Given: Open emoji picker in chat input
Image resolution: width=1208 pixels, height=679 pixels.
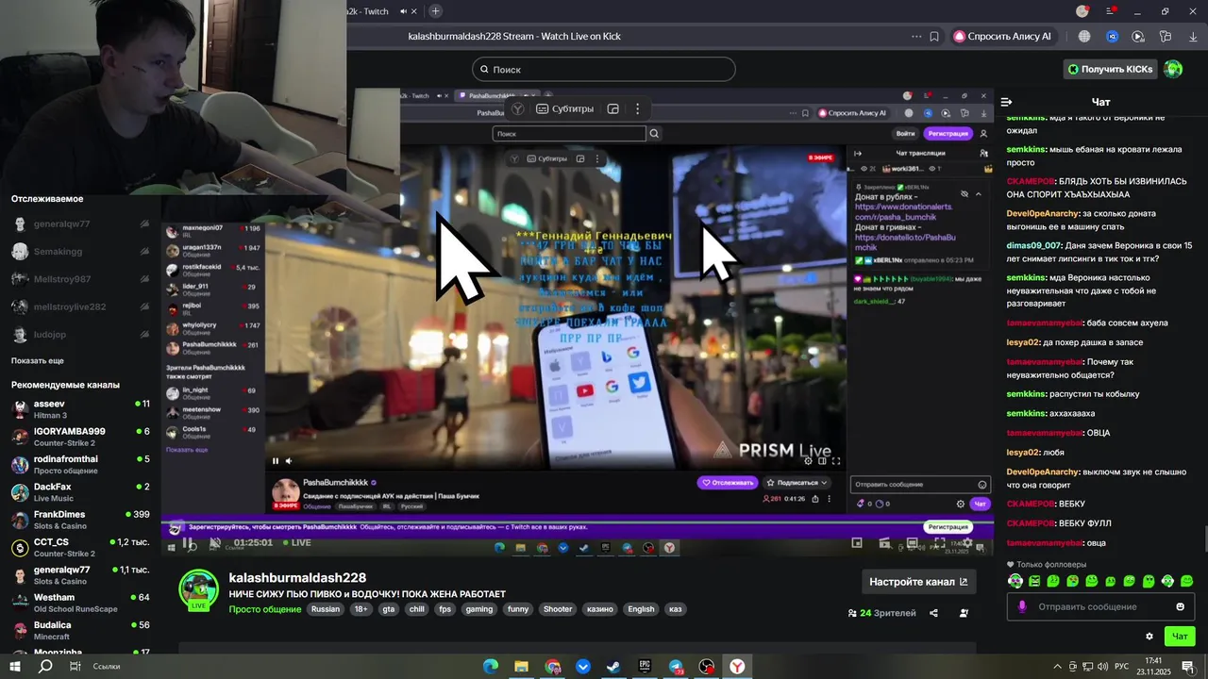Looking at the screenshot, I should (x=1180, y=606).
